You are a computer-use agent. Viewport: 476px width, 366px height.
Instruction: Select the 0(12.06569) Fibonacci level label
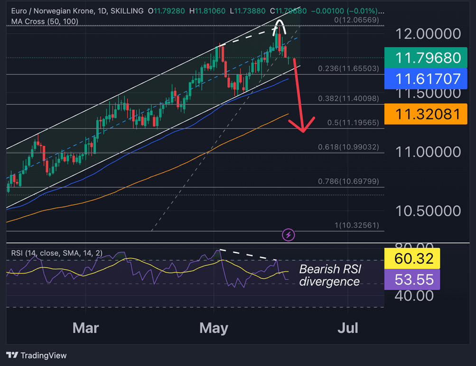pos(357,20)
